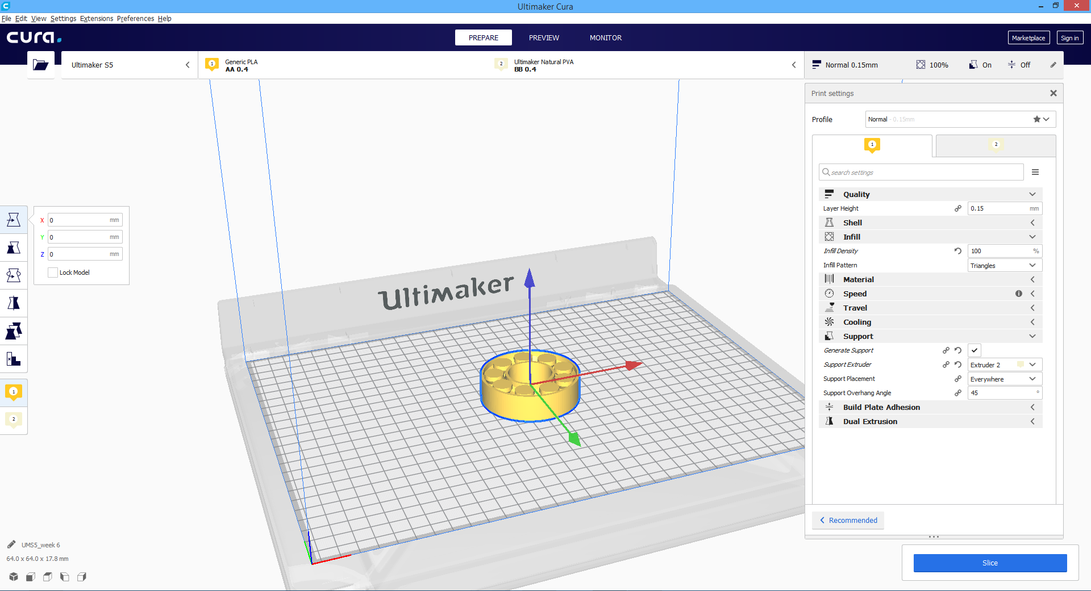Open the Infill Pattern dropdown
Screen dimensions: 1091x591
coord(1005,265)
